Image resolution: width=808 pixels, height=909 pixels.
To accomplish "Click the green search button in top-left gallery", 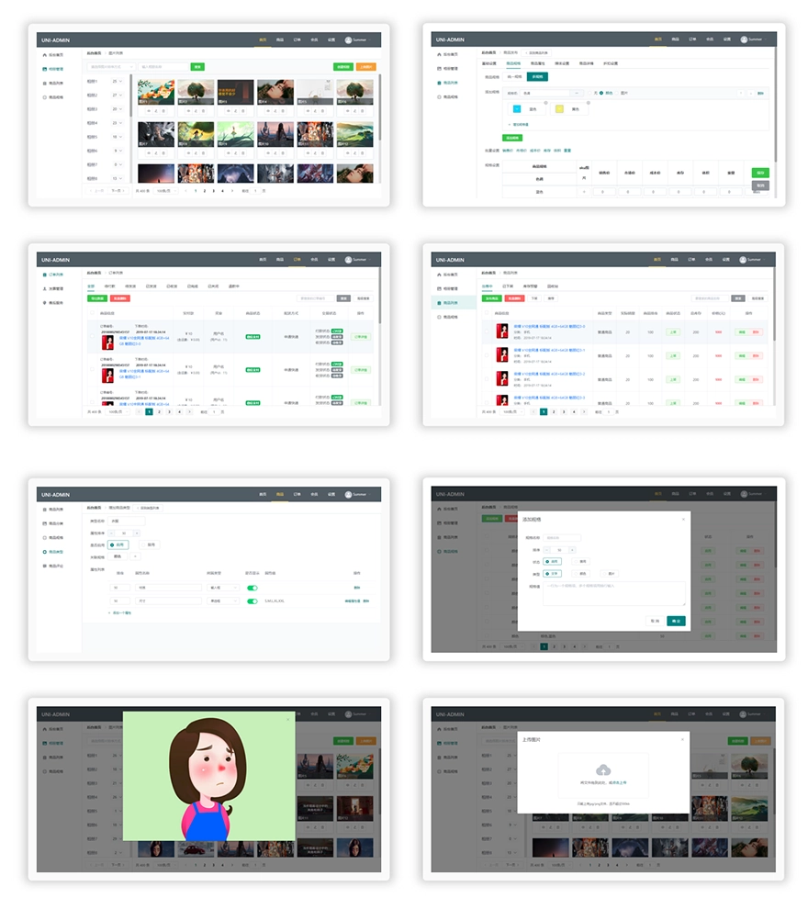I will click(197, 67).
